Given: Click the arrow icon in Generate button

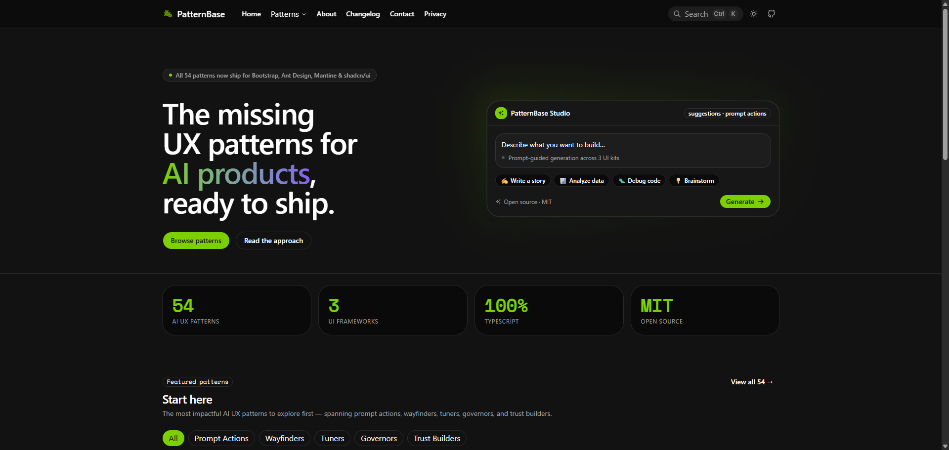Looking at the screenshot, I should pos(761,202).
